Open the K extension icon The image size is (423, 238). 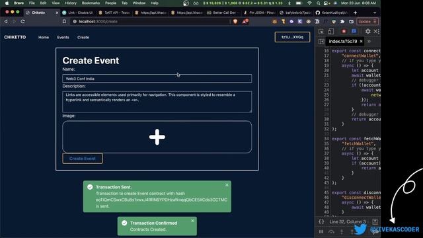coord(300,21)
